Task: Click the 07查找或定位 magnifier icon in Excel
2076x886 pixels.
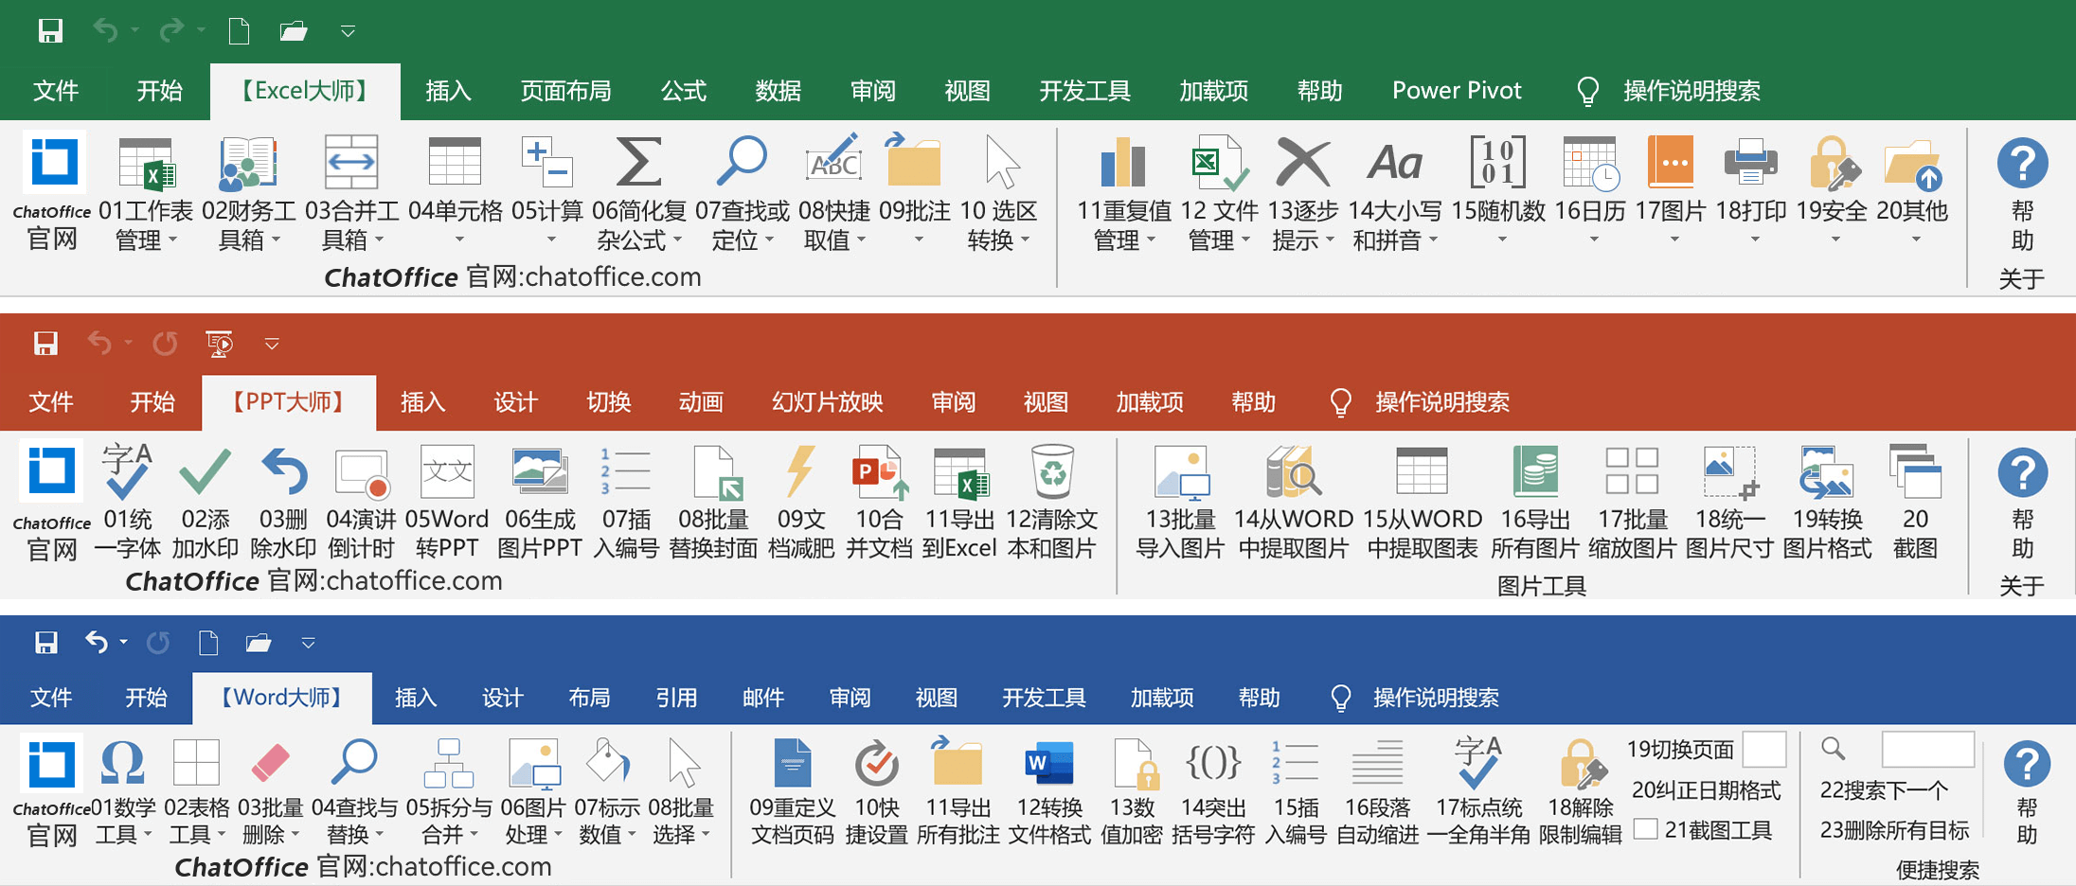Action: [x=742, y=162]
